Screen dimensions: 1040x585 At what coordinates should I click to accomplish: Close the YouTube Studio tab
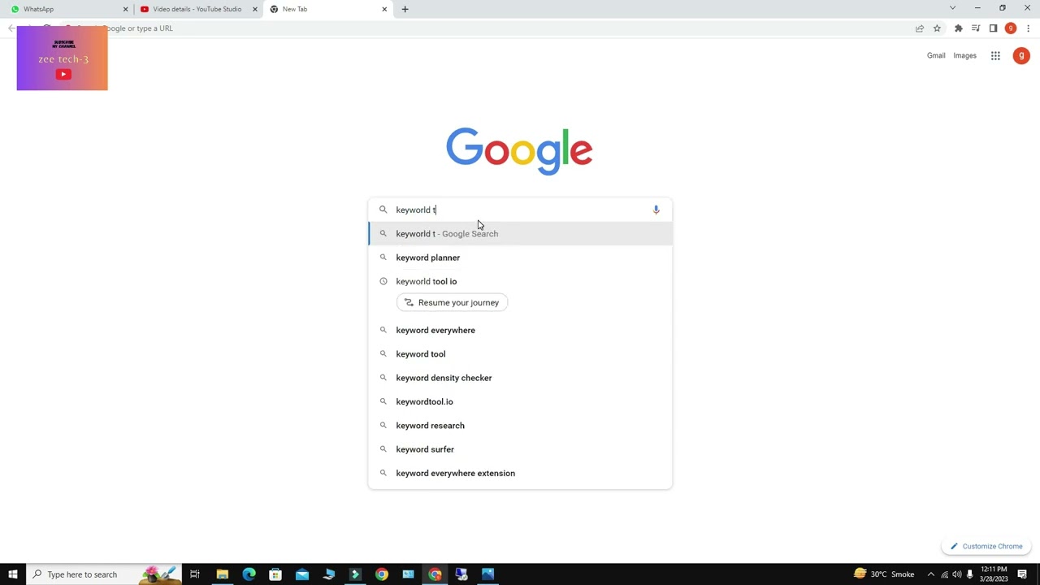pyautogui.click(x=255, y=9)
